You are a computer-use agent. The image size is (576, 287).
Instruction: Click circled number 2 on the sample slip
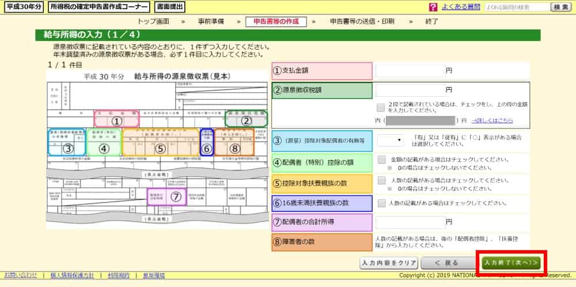click(x=246, y=121)
